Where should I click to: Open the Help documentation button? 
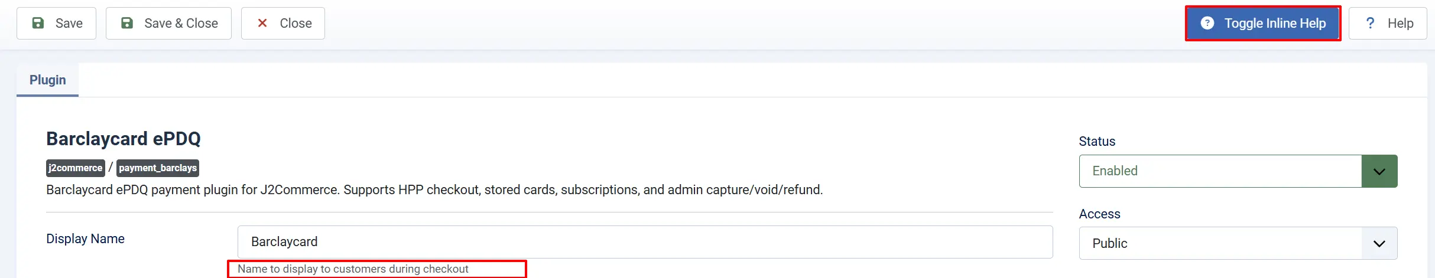pyautogui.click(x=1388, y=23)
